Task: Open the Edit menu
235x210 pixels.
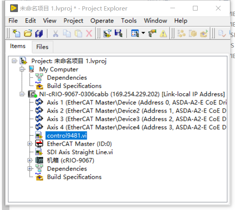Action: coord(30,21)
